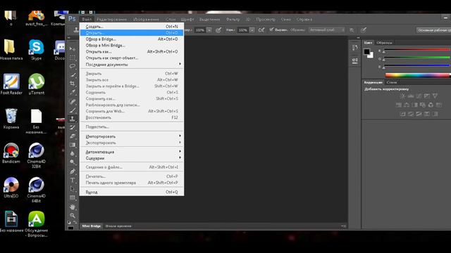
Task: Click the Bandicam desktop shortcut
Action: click(11, 153)
